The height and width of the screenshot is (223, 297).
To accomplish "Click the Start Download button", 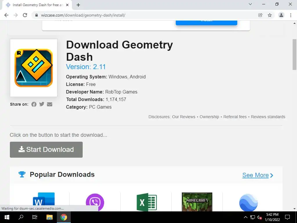I will point(46,150).
